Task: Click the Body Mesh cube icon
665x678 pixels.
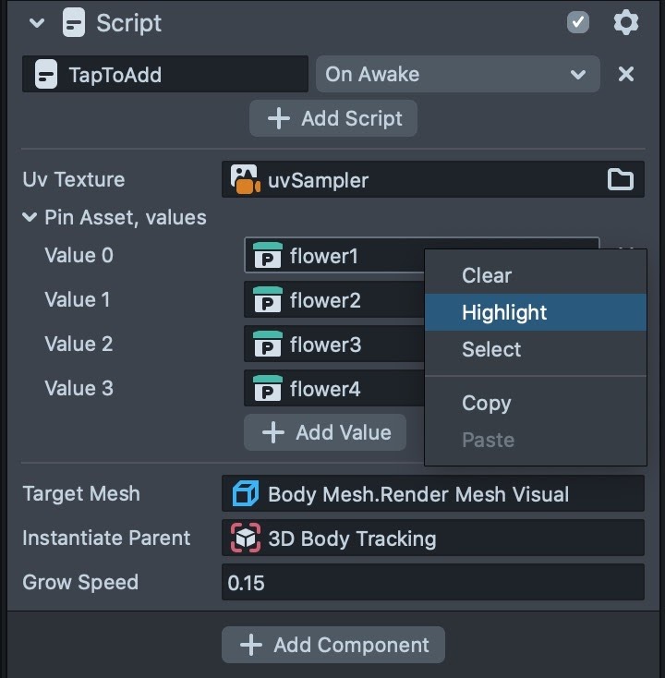Action: [x=246, y=494]
